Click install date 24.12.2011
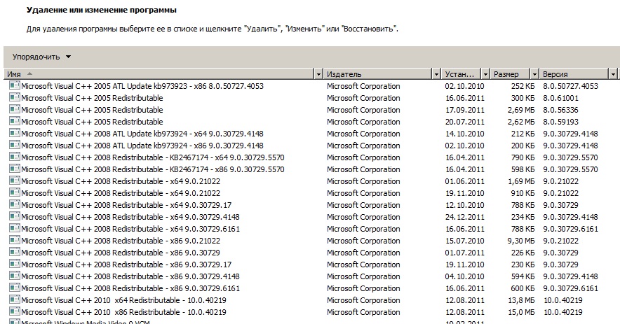 coord(464,217)
